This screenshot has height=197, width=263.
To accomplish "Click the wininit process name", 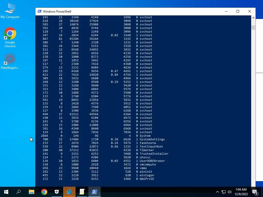I will click(146, 172).
